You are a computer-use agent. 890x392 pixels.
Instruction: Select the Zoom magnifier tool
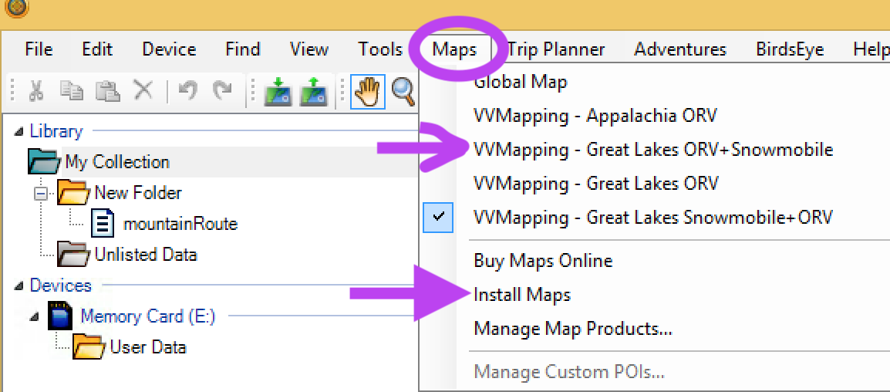pos(404,92)
